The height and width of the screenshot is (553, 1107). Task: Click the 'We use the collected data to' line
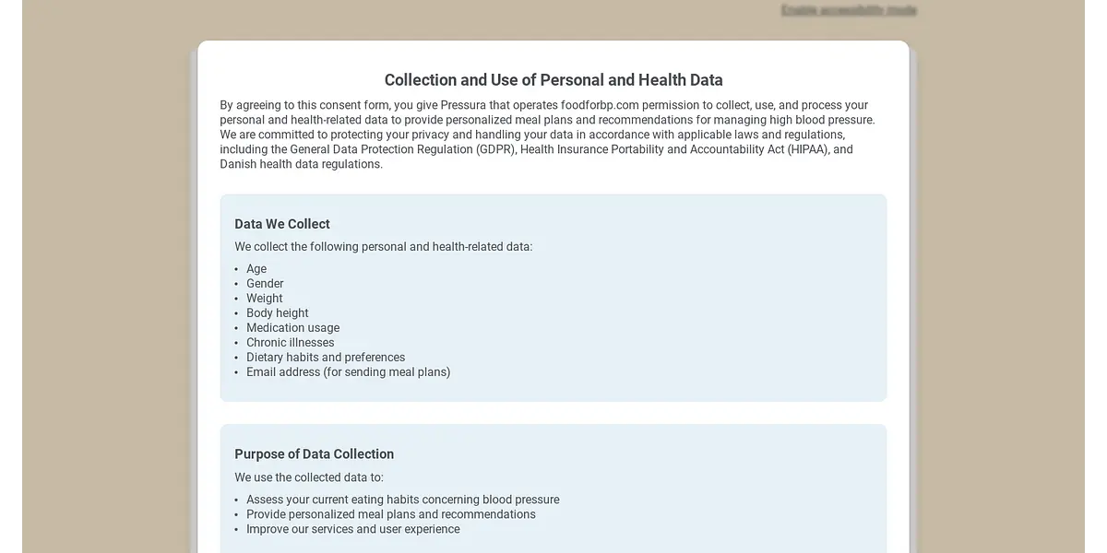(309, 477)
